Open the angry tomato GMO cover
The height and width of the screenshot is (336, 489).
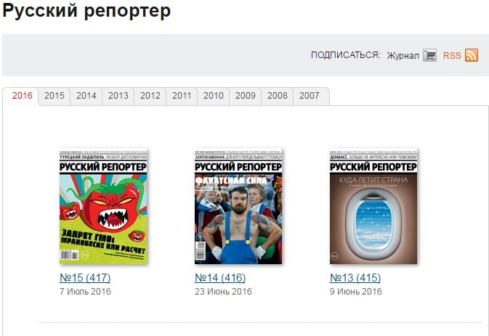[x=103, y=206]
